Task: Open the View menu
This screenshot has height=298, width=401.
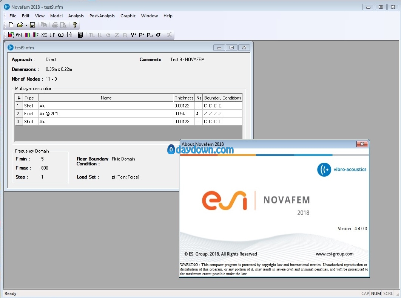Action: (x=40, y=16)
